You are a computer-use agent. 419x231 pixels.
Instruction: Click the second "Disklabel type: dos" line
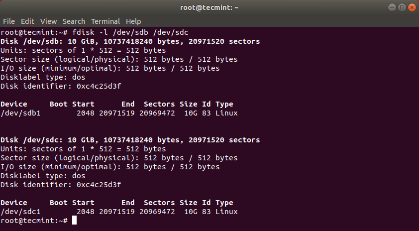coord(43,176)
